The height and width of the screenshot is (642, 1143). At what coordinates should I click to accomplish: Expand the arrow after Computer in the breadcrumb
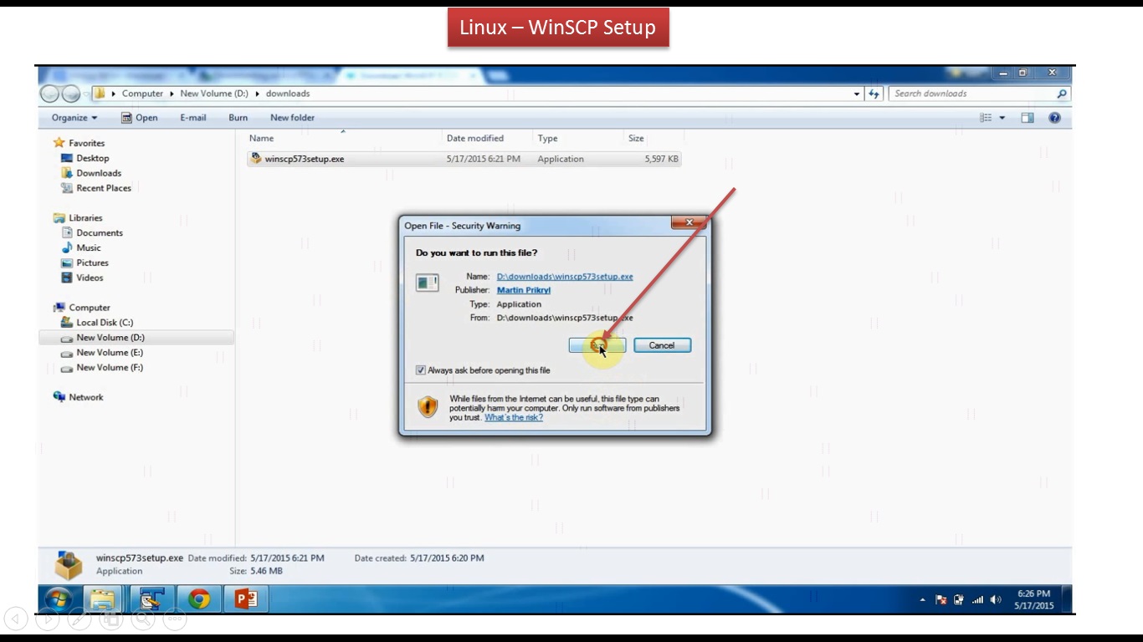point(172,94)
